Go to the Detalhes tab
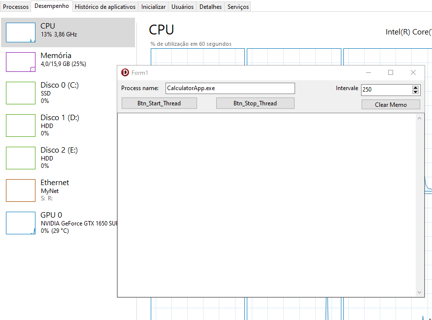432x320 pixels. pos(210,7)
